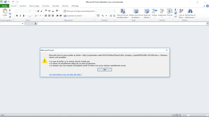Open Fusionner et centrer dropdown arrow

click(x=83, y=16)
